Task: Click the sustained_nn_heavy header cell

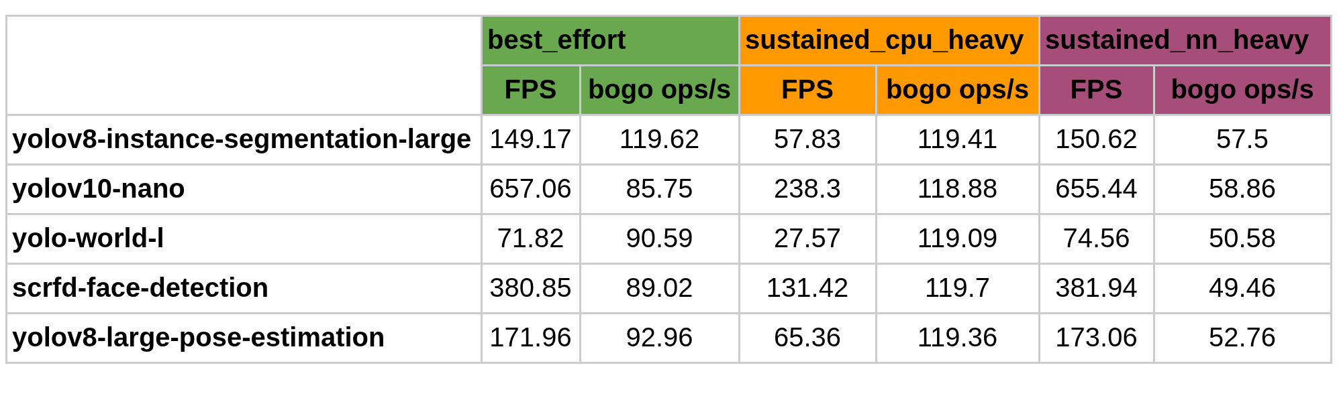Action: pyautogui.click(x=1185, y=40)
